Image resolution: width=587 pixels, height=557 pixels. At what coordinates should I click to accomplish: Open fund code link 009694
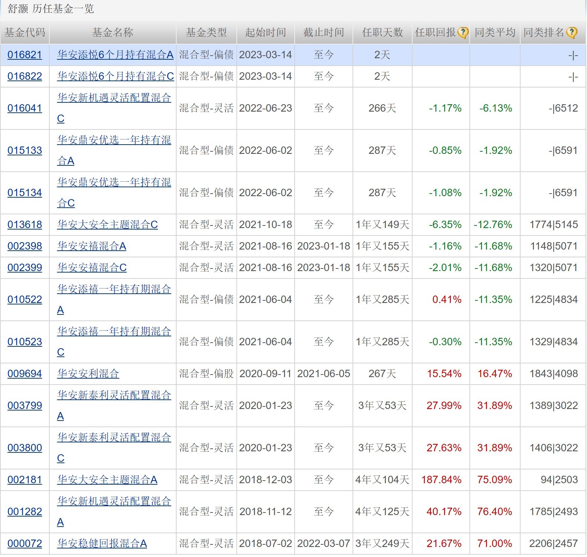25,374
